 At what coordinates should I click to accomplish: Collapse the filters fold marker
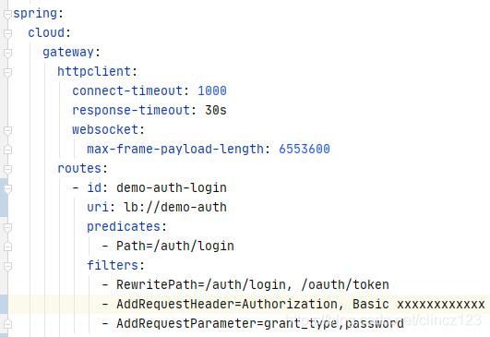7,266
